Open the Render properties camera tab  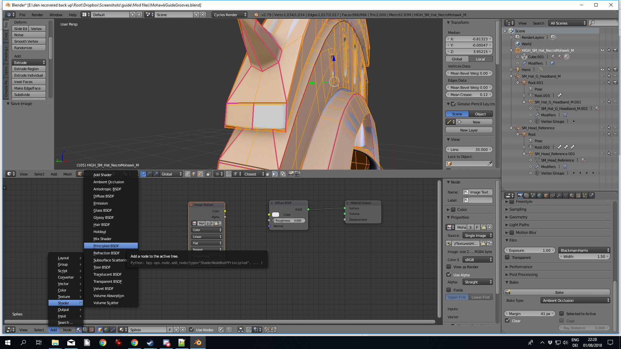[x=520, y=196]
